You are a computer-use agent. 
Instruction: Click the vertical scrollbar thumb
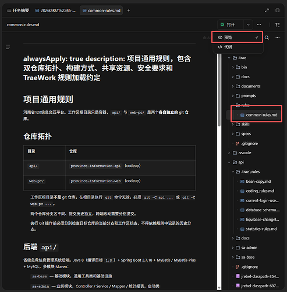tap(219, 90)
